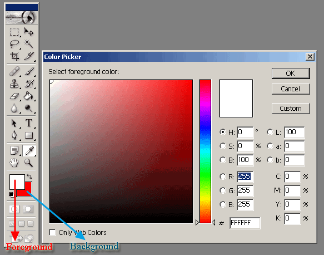Click inside the red color gradient field
Screen dimensions: 324x255
pos(121,151)
